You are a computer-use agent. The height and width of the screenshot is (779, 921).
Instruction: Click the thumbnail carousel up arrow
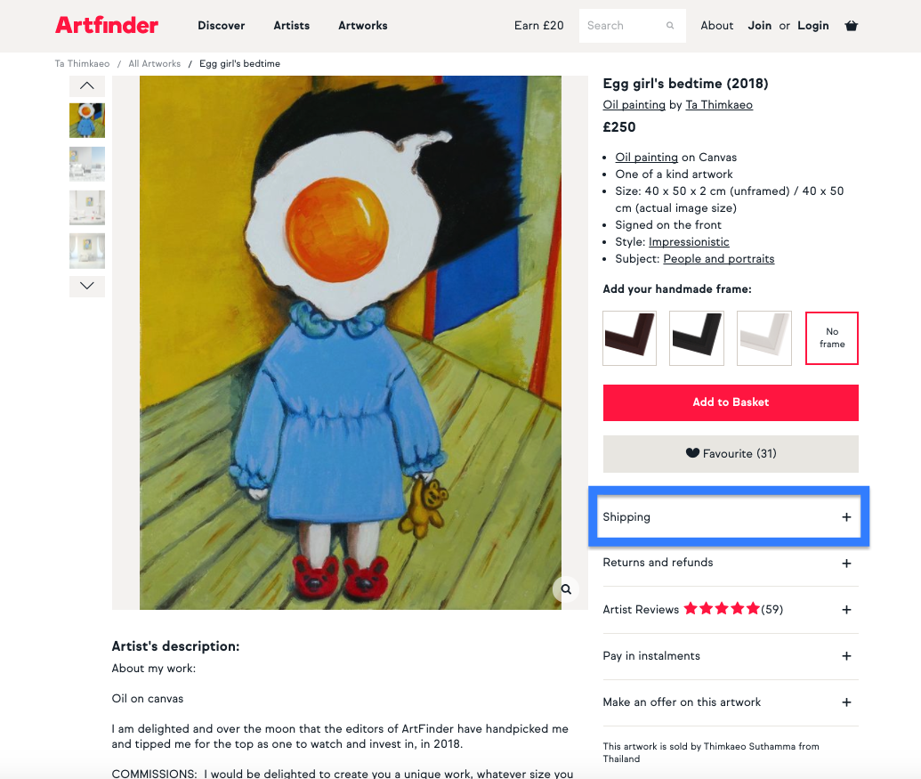click(87, 85)
